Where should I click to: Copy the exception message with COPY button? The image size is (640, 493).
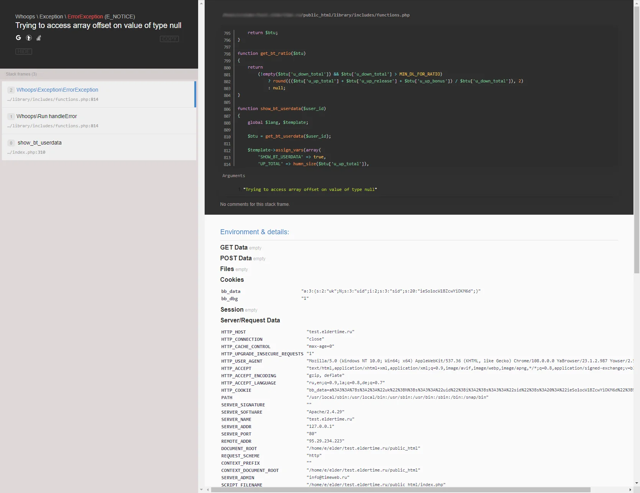(x=169, y=39)
